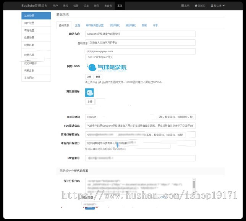246x221 pixels.
Task: Click the browser favicon fish thumbnail
Action: (89, 92)
